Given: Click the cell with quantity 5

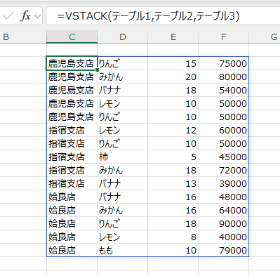Looking at the screenshot, I should 173,157.
